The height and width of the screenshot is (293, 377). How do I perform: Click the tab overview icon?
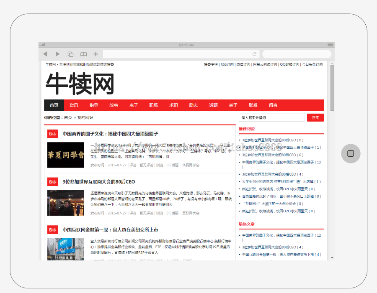pos(70,54)
